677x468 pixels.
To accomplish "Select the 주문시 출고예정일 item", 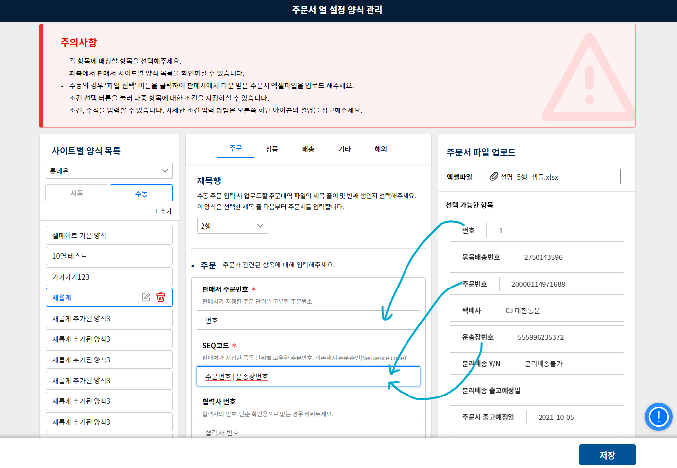I will [x=537, y=417].
